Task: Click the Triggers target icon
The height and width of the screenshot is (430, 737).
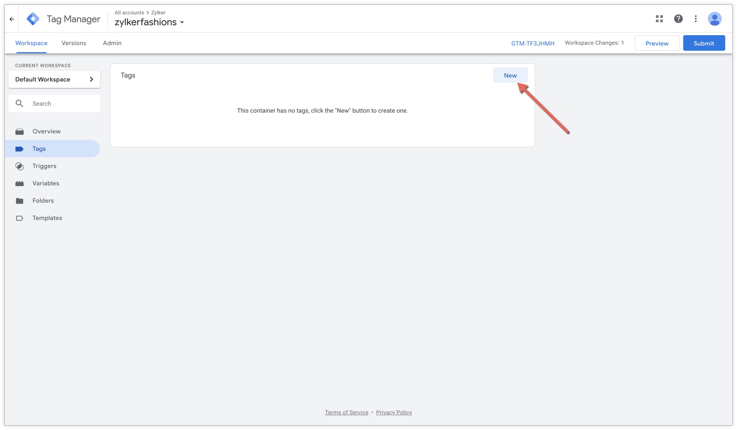Action: coord(19,166)
